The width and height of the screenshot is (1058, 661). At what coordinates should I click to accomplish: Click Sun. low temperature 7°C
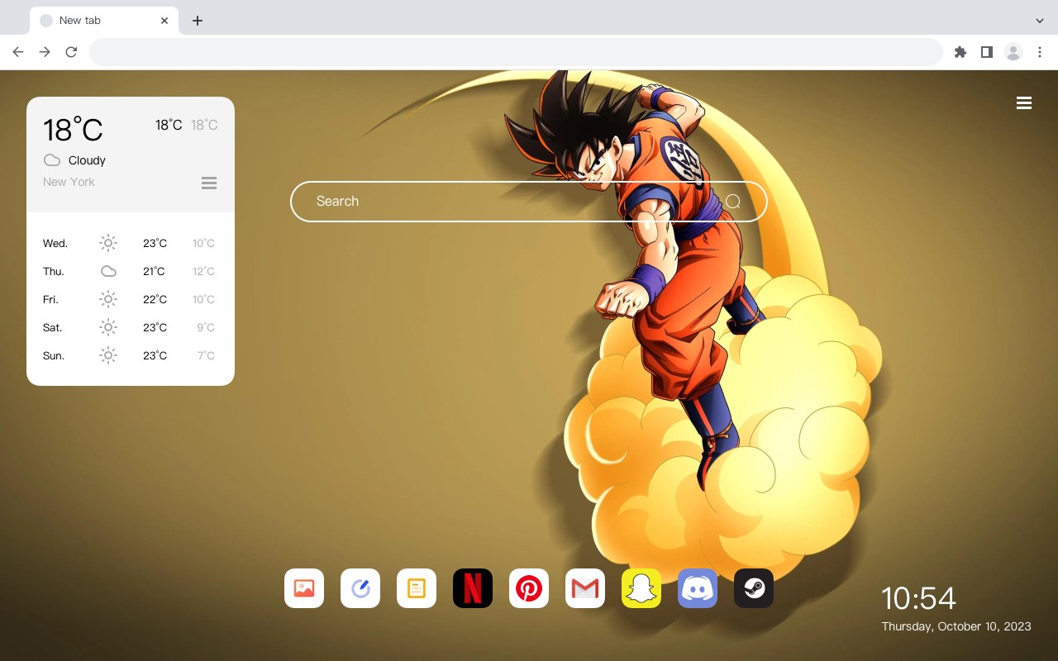(206, 355)
